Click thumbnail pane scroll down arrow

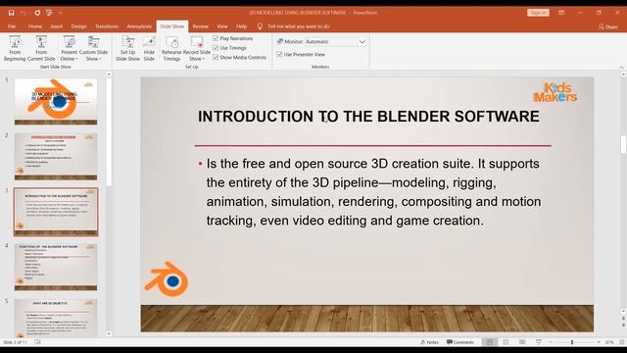pyautogui.click(x=109, y=333)
